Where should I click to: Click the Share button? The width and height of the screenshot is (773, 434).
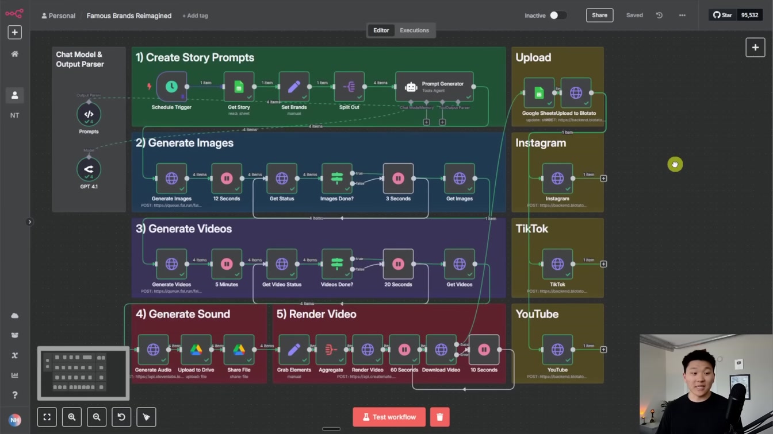pos(599,15)
